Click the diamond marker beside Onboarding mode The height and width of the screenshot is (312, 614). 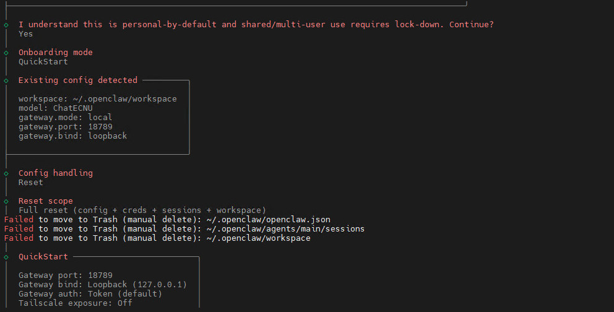click(x=6, y=53)
